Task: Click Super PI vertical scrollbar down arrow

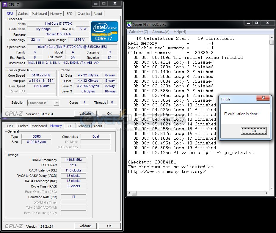Action: [x=272, y=188]
